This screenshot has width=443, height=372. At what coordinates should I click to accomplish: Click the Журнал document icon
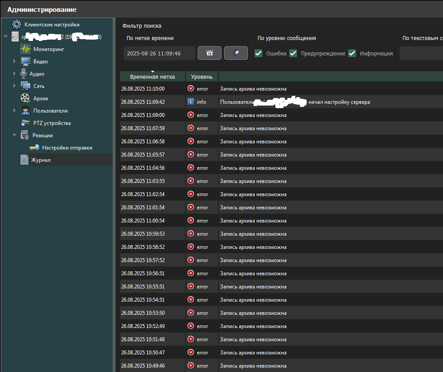[x=24, y=160]
